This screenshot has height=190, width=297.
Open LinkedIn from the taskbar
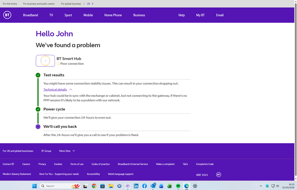click(136, 186)
